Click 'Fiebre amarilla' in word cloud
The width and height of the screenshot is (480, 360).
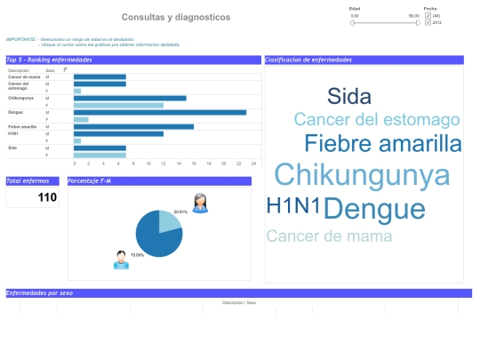383,143
